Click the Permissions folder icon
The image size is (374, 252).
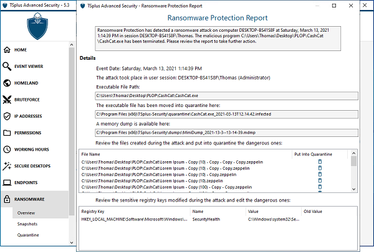coord(7,133)
